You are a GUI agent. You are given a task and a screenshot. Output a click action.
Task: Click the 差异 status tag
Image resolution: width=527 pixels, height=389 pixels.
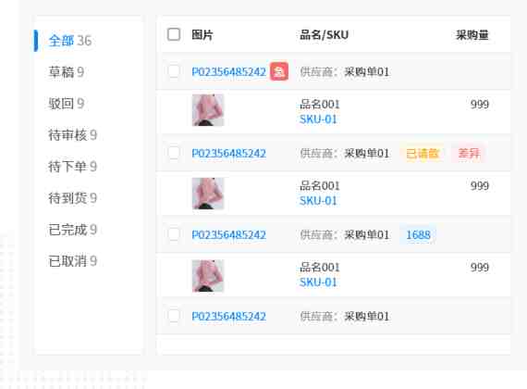tap(469, 153)
